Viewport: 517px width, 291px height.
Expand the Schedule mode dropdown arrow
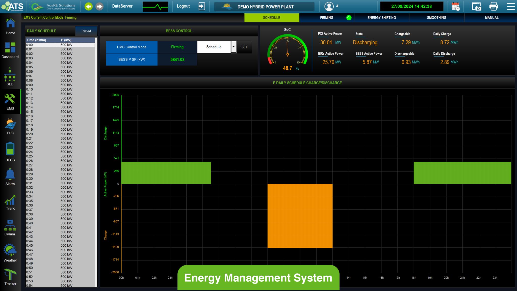point(234,47)
